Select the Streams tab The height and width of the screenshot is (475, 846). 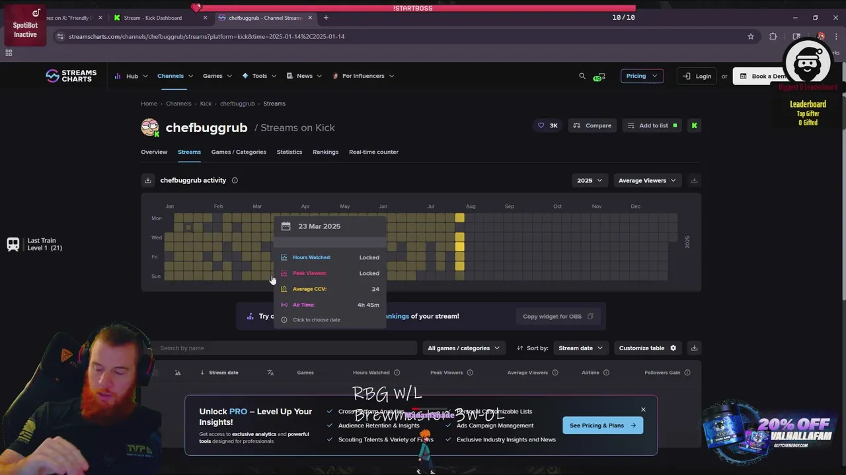(x=189, y=152)
